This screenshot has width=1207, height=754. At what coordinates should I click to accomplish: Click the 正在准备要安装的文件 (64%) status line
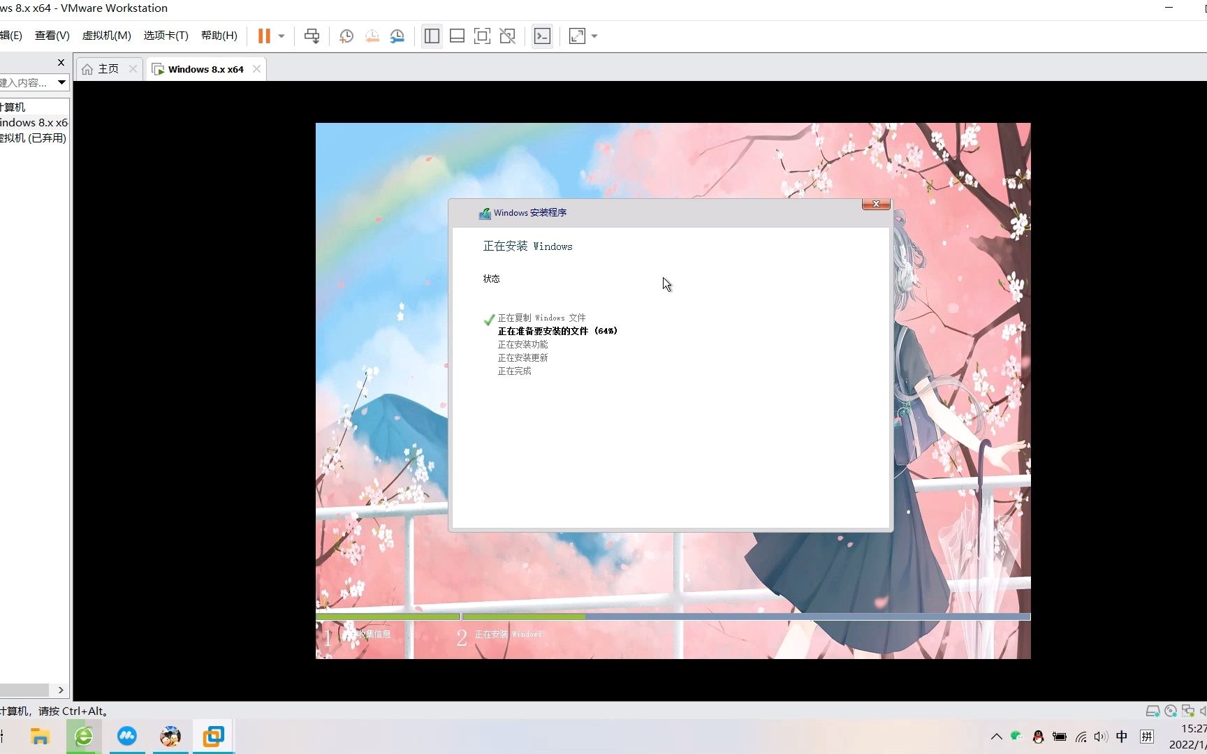tap(557, 331)
